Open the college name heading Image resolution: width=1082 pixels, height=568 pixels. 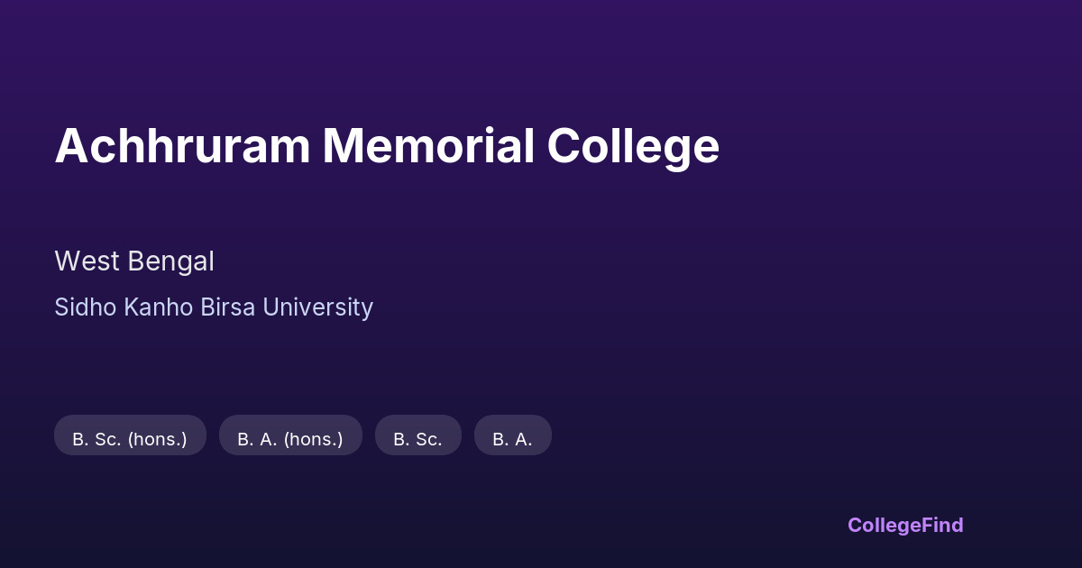(x=387, y=146)
